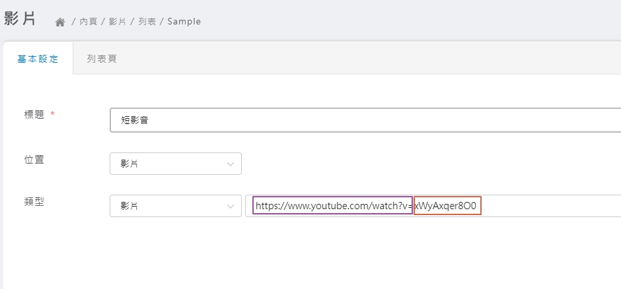Screen dimensions: 621x289
Task: Go to 影片 in the breadcrumb trail
Action: [117, 22]
